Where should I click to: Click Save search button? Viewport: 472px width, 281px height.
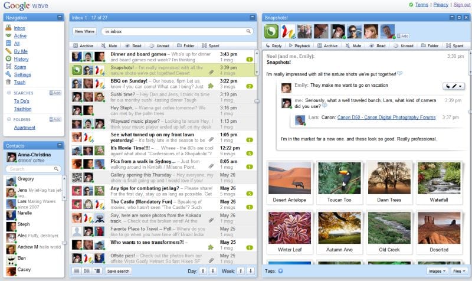coord(119,271)
